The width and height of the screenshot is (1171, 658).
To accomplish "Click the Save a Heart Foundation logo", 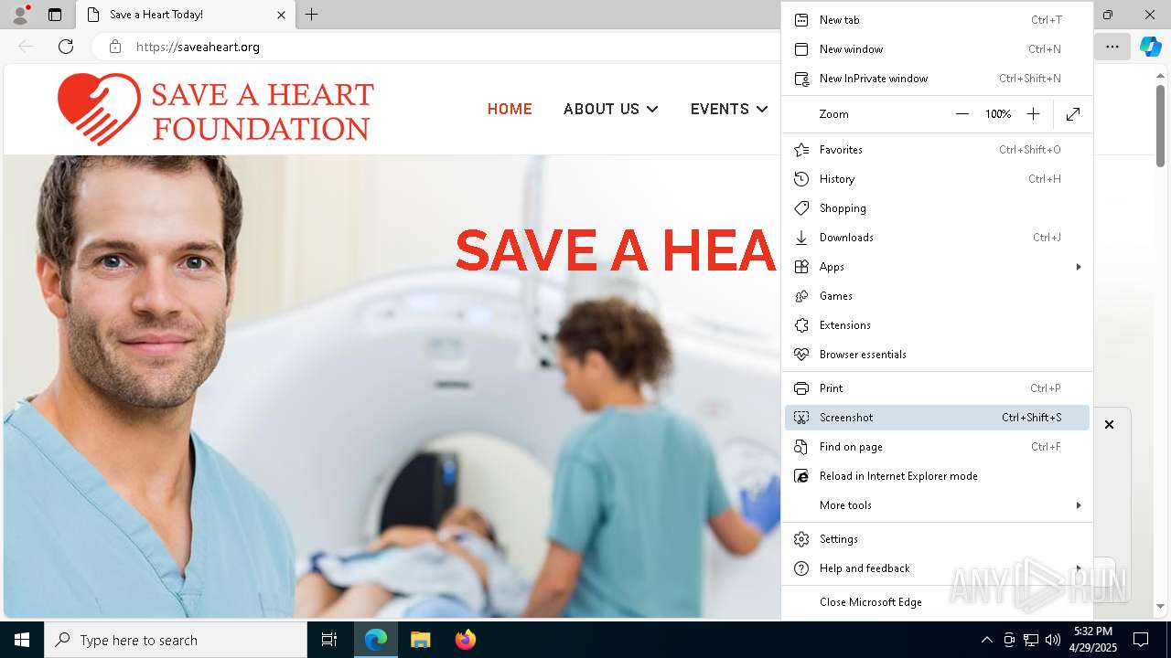I will tap(215, 109).
